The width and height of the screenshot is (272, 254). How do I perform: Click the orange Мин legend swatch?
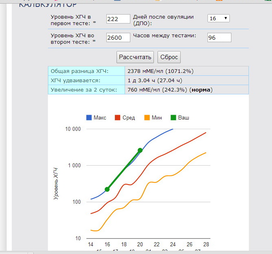click(147, 118)
